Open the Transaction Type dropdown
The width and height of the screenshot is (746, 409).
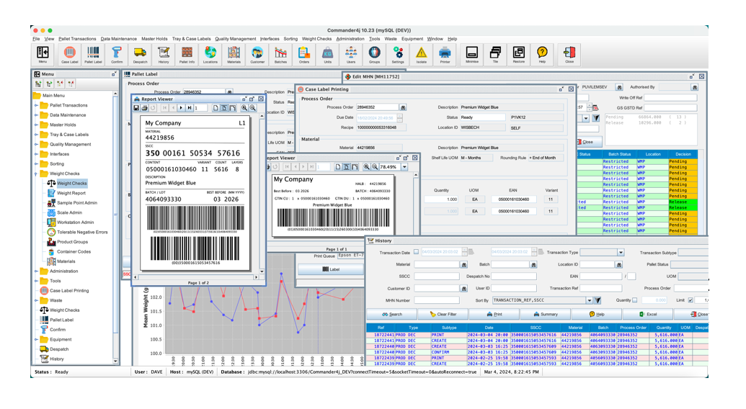620,253
